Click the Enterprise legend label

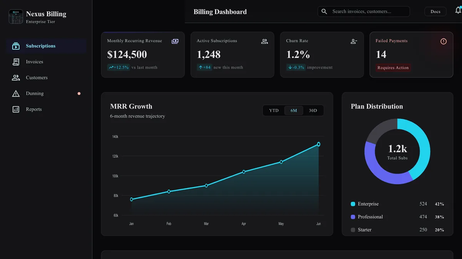368,204
